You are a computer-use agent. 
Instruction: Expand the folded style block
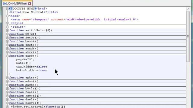click(7, 23)
